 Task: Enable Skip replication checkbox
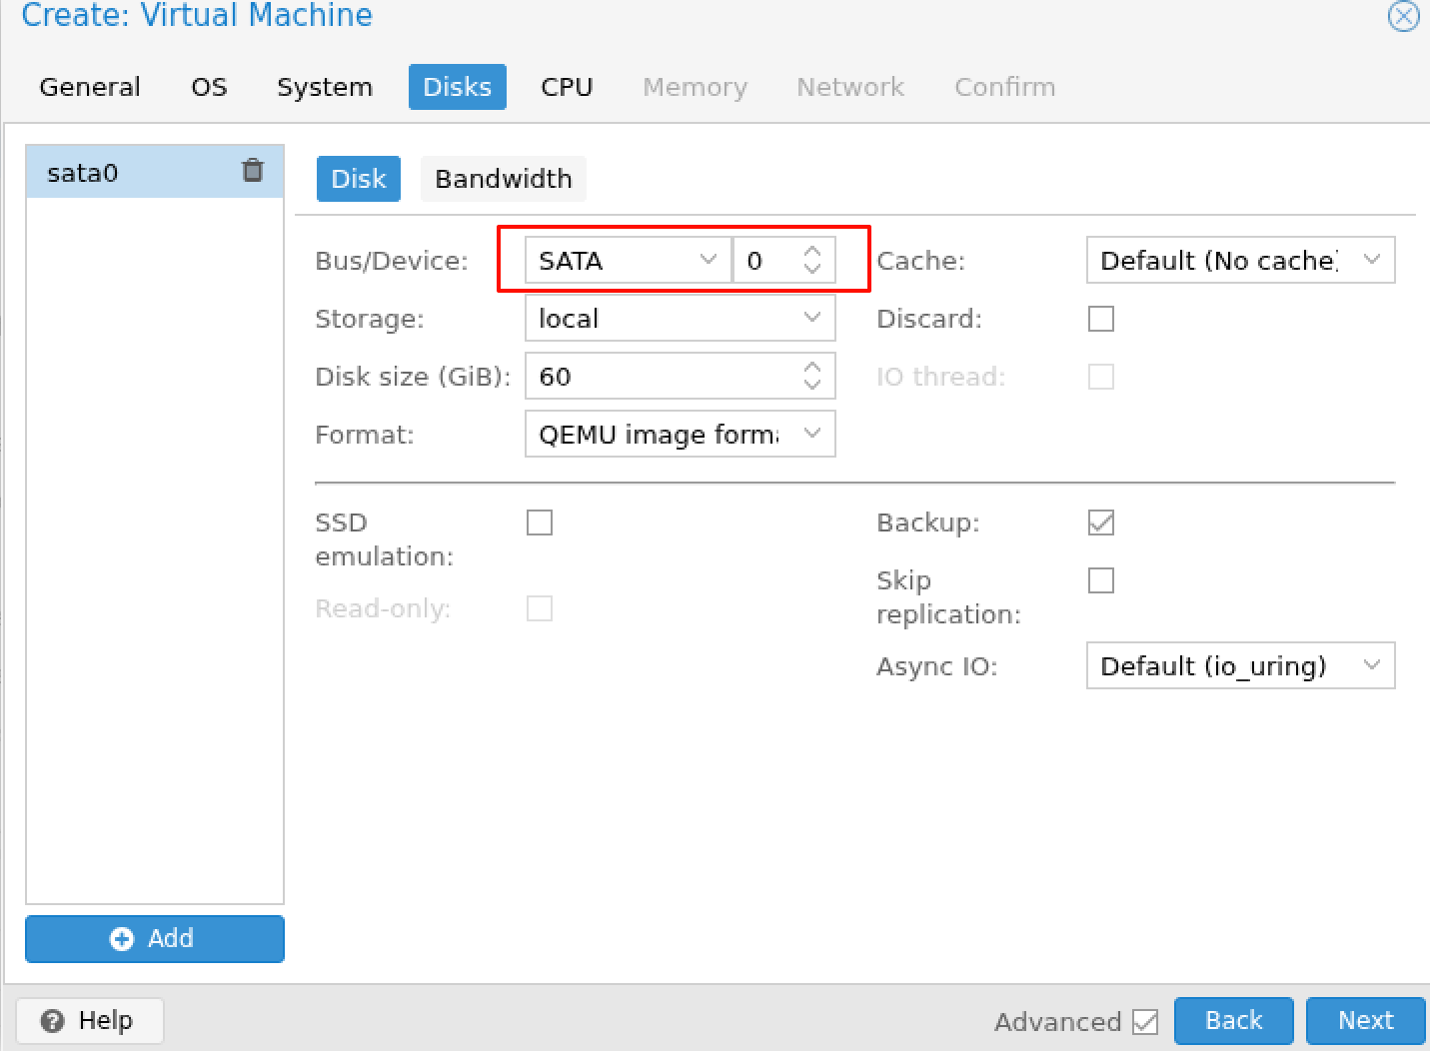(x=1101, y=580)
